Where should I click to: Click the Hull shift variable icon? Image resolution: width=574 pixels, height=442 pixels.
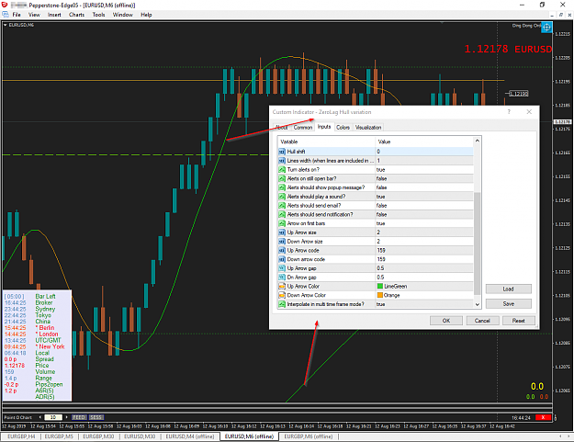pos(282,152)
